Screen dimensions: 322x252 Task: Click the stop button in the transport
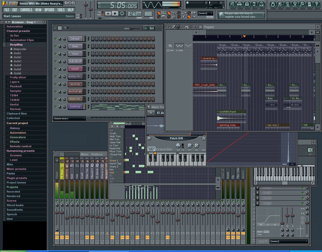point(115,14)
